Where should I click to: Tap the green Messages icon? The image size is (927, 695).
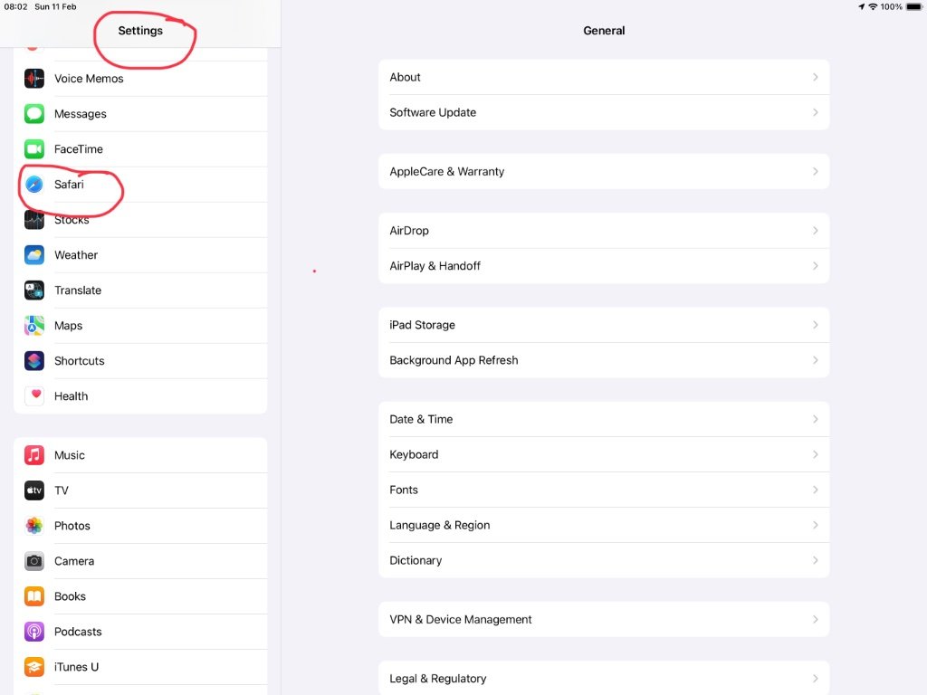(x=34, y=113)
